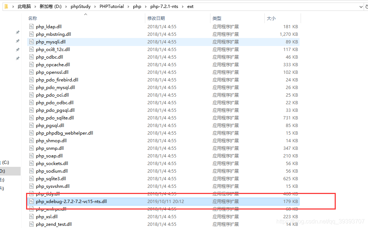Screen dimensions: 368x228
Task: Navigate to 新加卷 (D:) in breadcrumb
Action: pos(50,7)
